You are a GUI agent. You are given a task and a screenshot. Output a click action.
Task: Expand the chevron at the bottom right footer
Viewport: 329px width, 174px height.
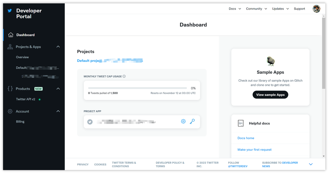tap(310, 164)
